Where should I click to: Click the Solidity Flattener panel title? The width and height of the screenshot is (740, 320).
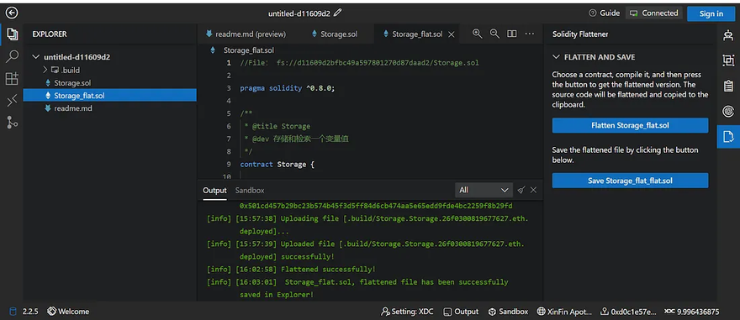[x=580, y=34]
